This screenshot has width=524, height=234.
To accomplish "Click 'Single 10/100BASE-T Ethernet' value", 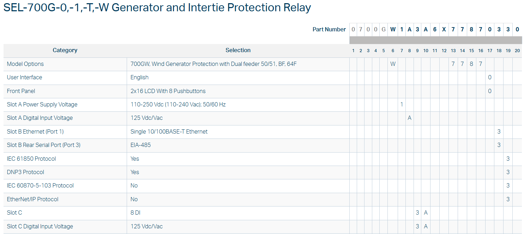I will [169, 132].
